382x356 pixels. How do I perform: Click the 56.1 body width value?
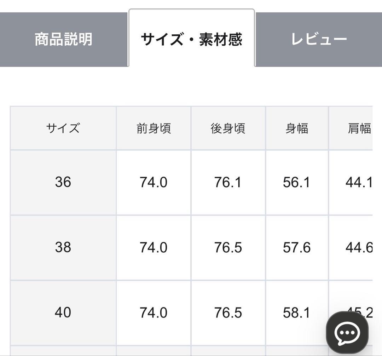tap(297, 183)
